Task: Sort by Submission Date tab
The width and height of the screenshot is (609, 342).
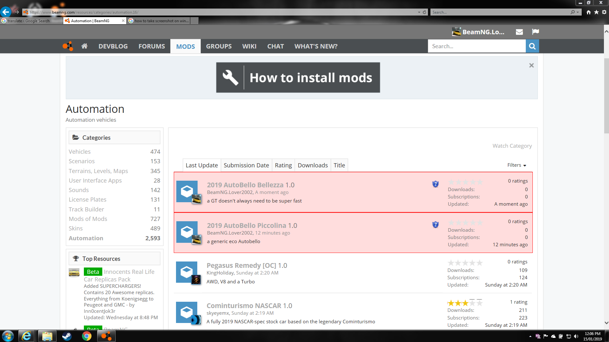Action: (x=246, y=165)
